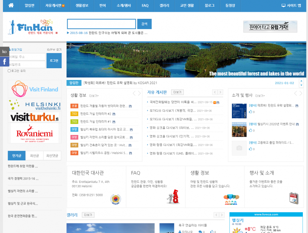Toggle the 로그인 유지 checkbox
Viewport: 308px width, 233px height.
pos(9,71)
